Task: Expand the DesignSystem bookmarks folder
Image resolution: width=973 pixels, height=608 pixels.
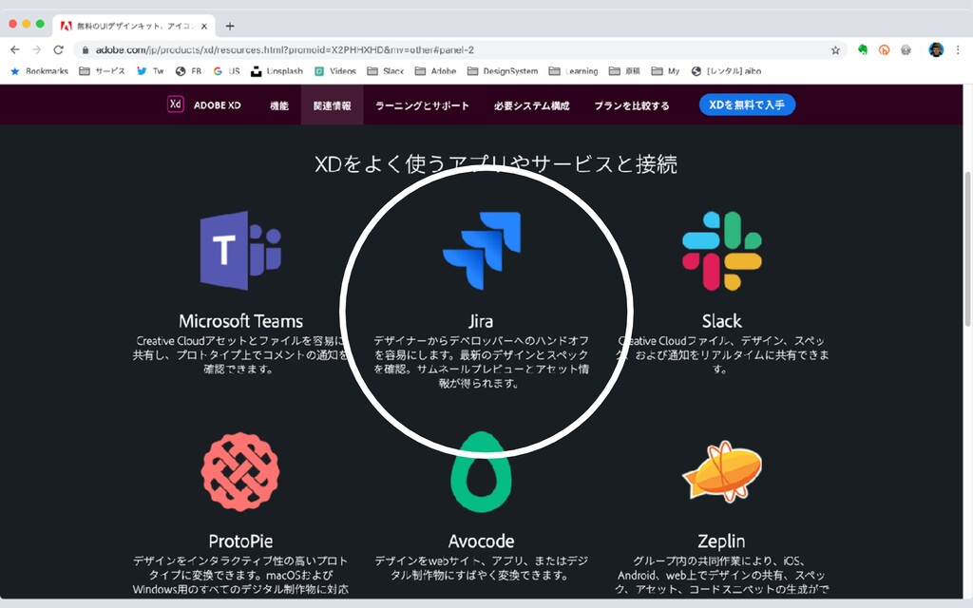Action: [x=503, y=71]
